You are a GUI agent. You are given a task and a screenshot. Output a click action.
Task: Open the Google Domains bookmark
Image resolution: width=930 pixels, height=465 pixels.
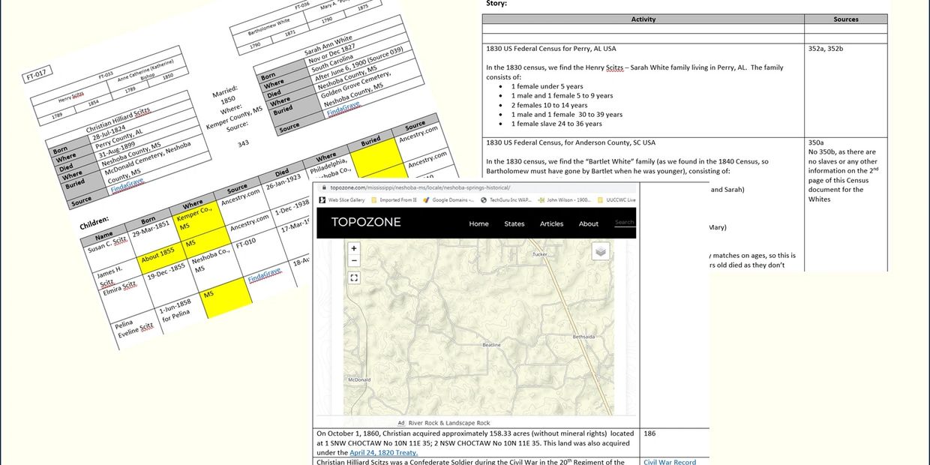pyautogui.click(x=451, y=200)
